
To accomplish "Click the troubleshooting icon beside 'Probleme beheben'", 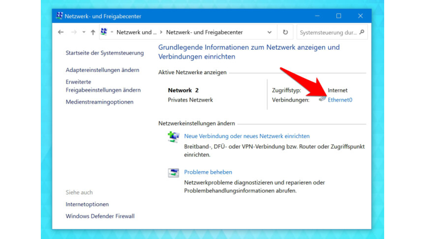I will [173, 173].
